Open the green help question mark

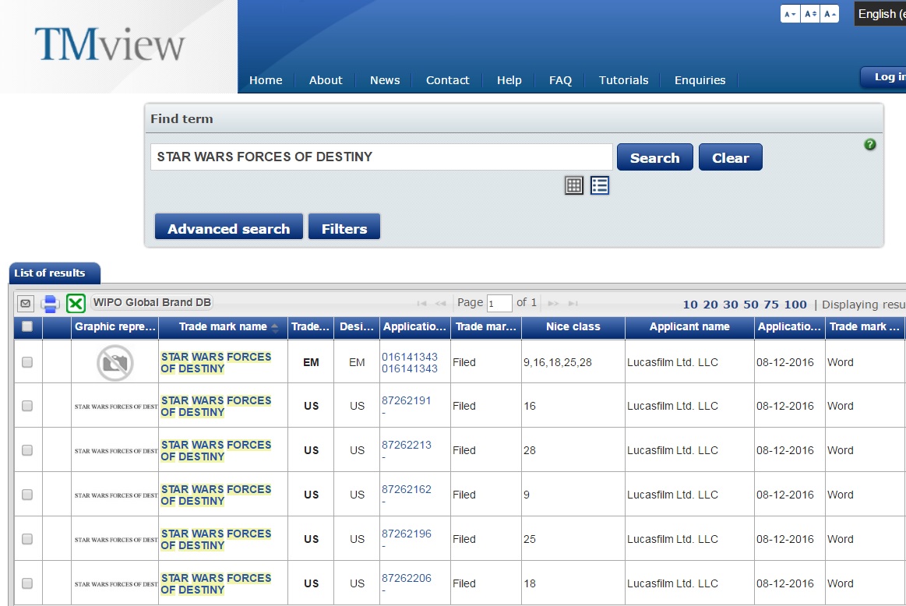870,144
